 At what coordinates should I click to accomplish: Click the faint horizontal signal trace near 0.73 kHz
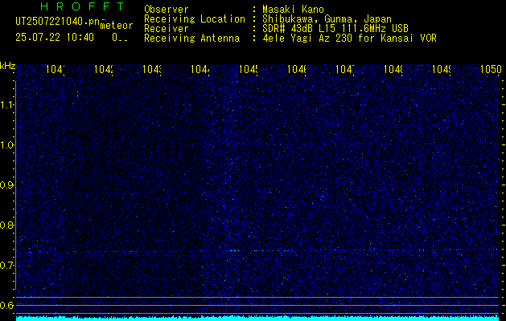pyautogui.click(x=257, y=250)
